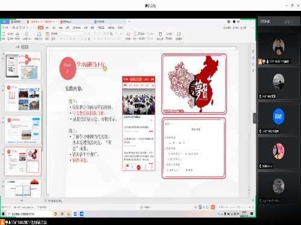Click the zoom slider in the status bar
The image size is (301, 225).
coord(238,207)
